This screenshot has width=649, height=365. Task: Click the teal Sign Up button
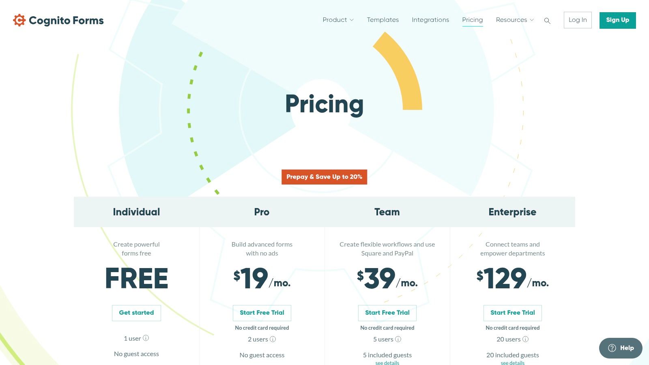(617, 20)
